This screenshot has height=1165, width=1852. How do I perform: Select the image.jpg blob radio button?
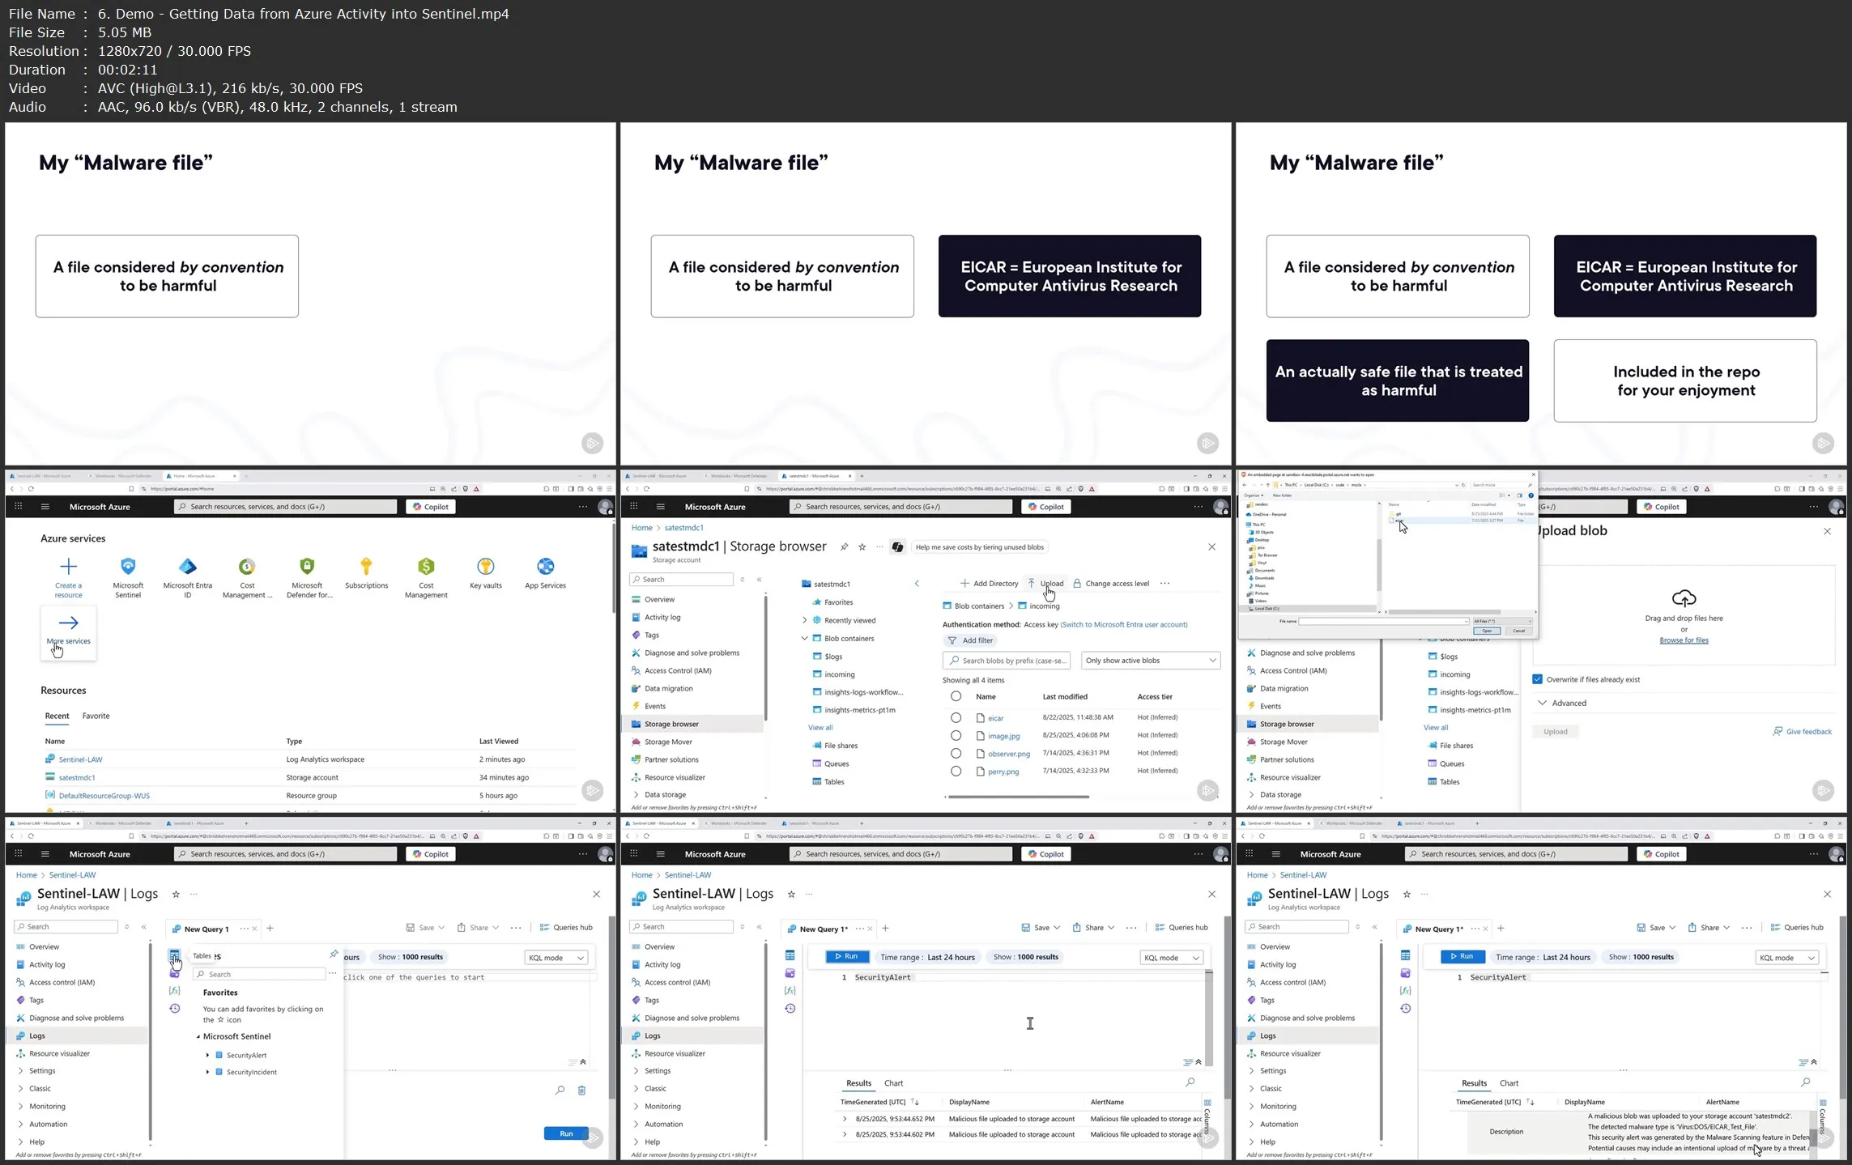(956, 735)
